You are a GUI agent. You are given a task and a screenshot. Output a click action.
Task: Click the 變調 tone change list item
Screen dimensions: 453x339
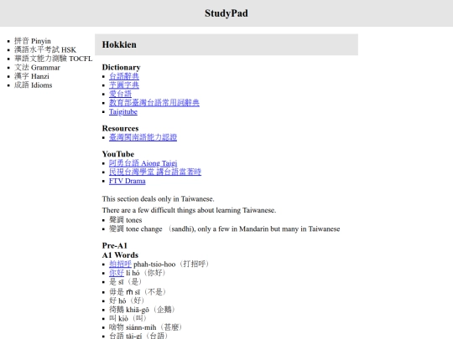(224, 229)
